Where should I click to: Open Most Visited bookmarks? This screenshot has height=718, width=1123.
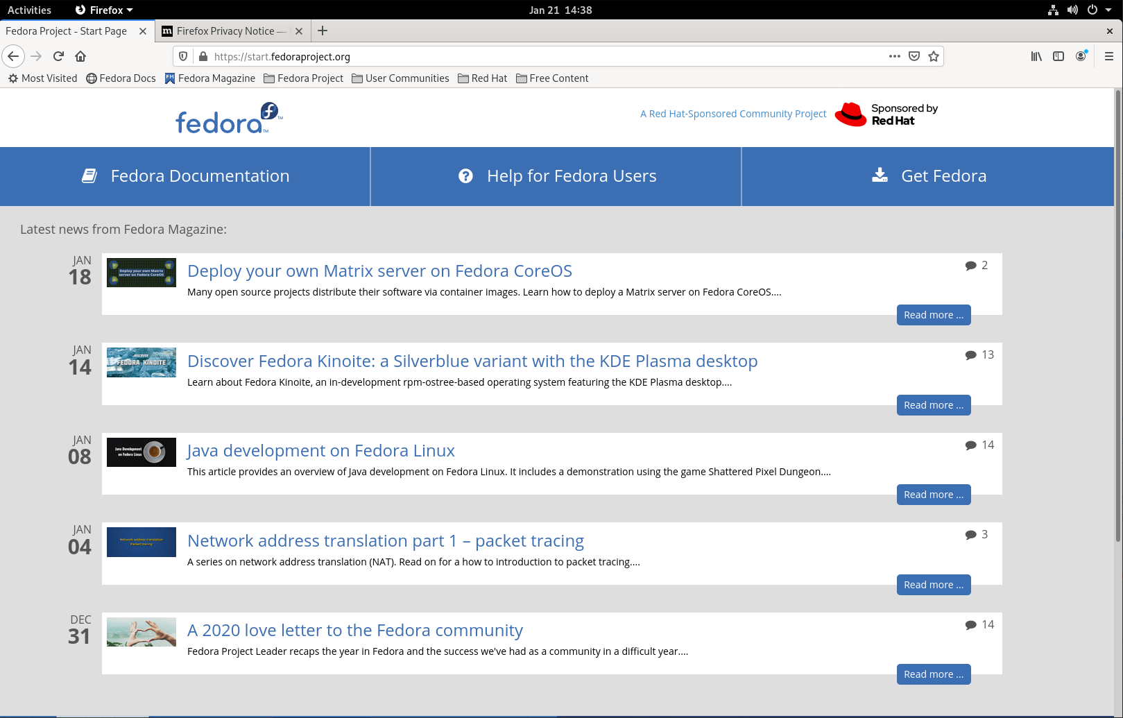42,78
